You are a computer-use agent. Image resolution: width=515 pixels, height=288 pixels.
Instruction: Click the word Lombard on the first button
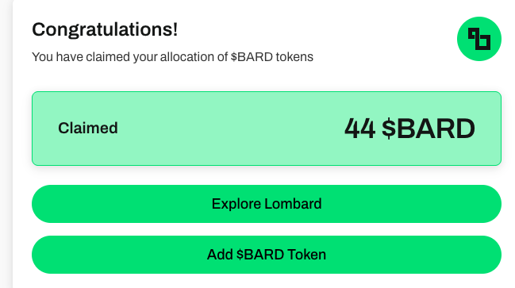293,204
